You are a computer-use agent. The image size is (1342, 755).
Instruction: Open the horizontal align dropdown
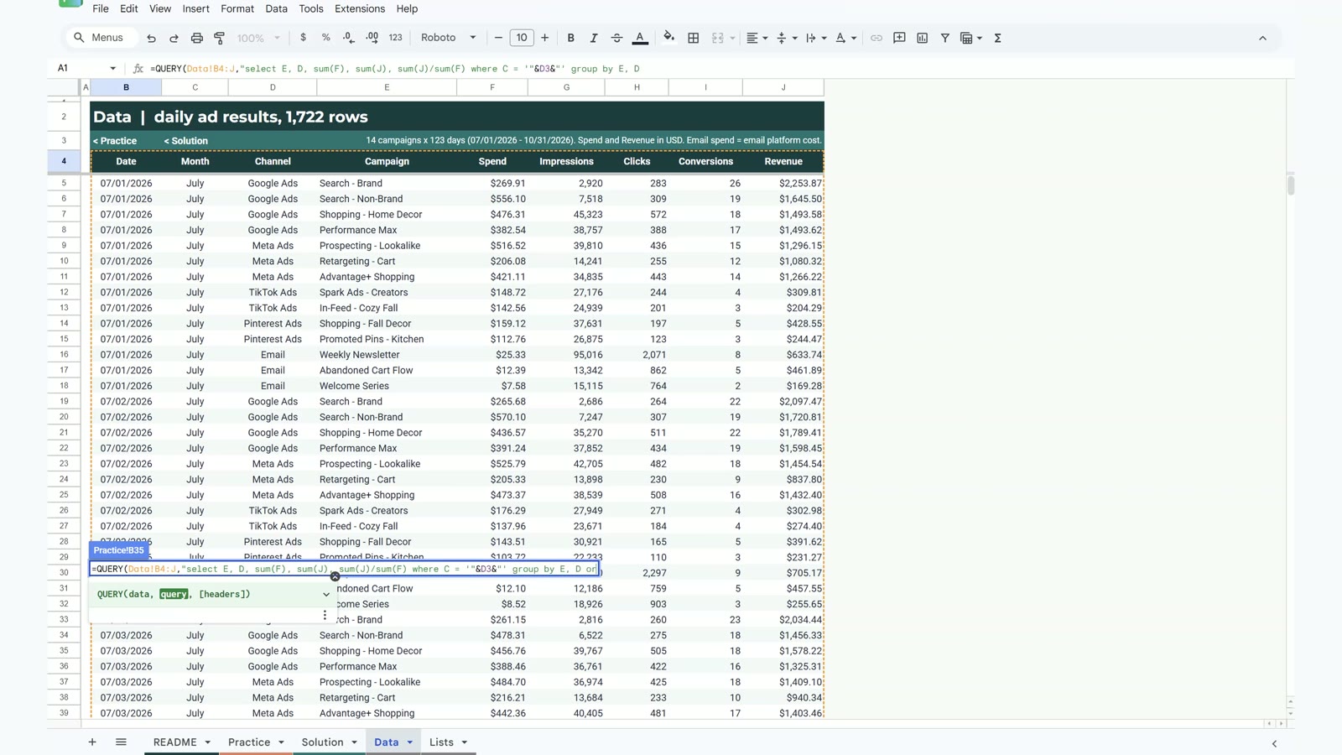(757, 38)
